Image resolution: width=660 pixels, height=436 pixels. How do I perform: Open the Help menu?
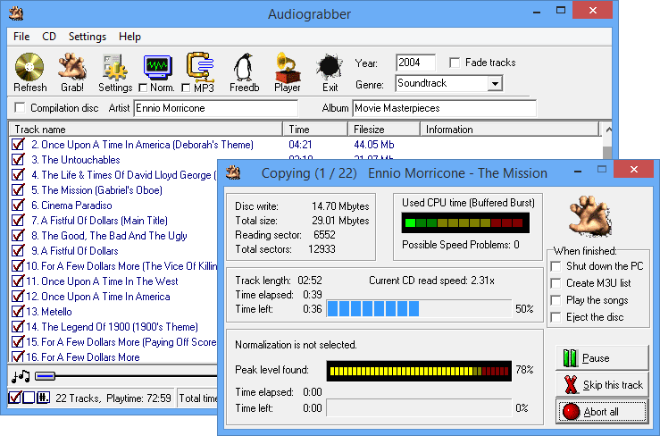pyautogui.click(x=129, y=37)
